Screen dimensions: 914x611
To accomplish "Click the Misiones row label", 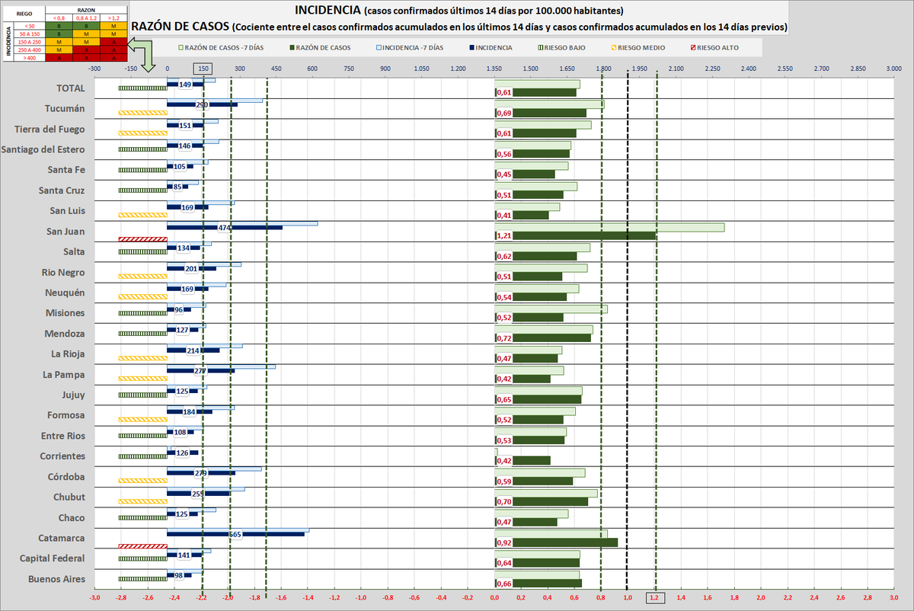I will pyautogui.click(x=65, y=313).
